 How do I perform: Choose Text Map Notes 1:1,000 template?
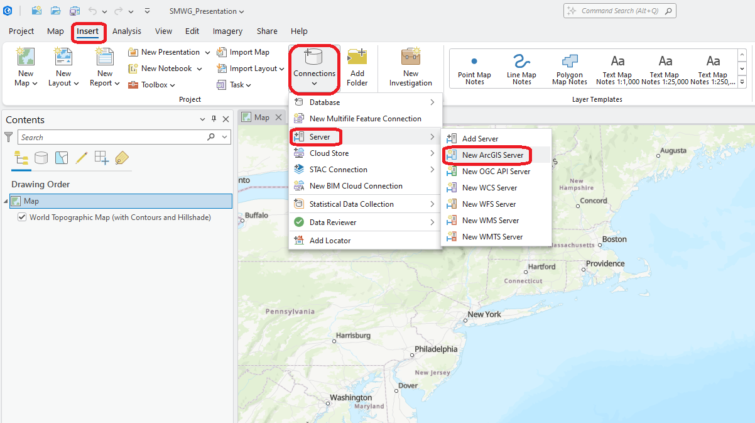click(x=617, y=69)
